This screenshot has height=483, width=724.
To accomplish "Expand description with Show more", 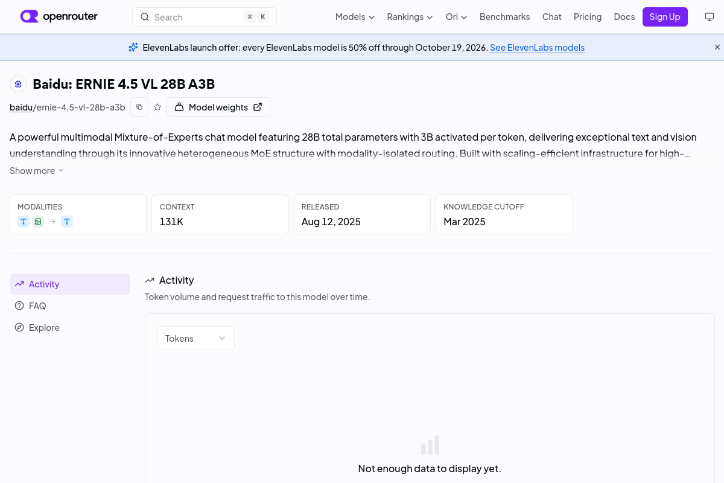I will pos(37,171).
